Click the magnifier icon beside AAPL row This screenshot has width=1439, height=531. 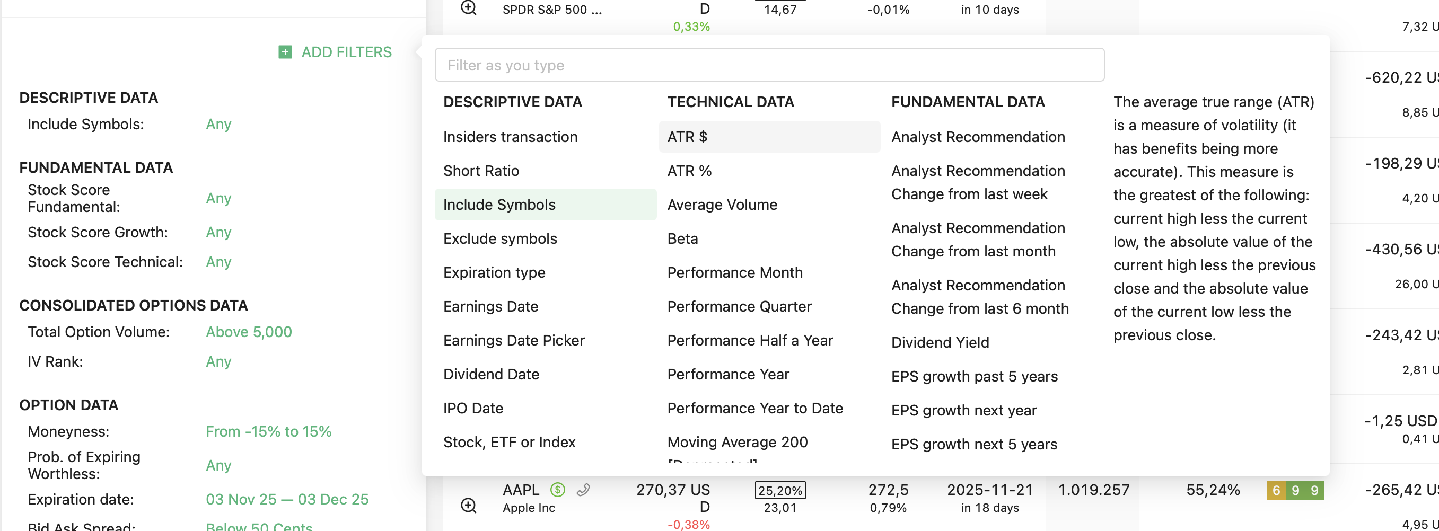coord(468,506)
